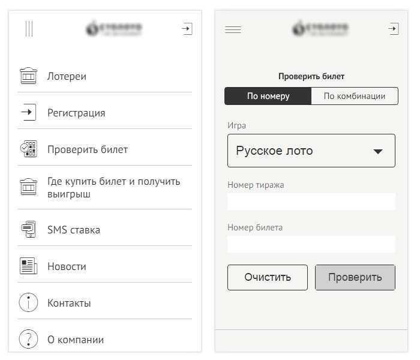This screenshot has height=360, width=420.
Task: Click the Очистить button
Action: tap(268, 277)
